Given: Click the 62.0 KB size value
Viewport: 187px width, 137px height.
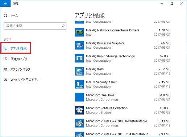Looking at the screenshot, I should tap(165, 56).
